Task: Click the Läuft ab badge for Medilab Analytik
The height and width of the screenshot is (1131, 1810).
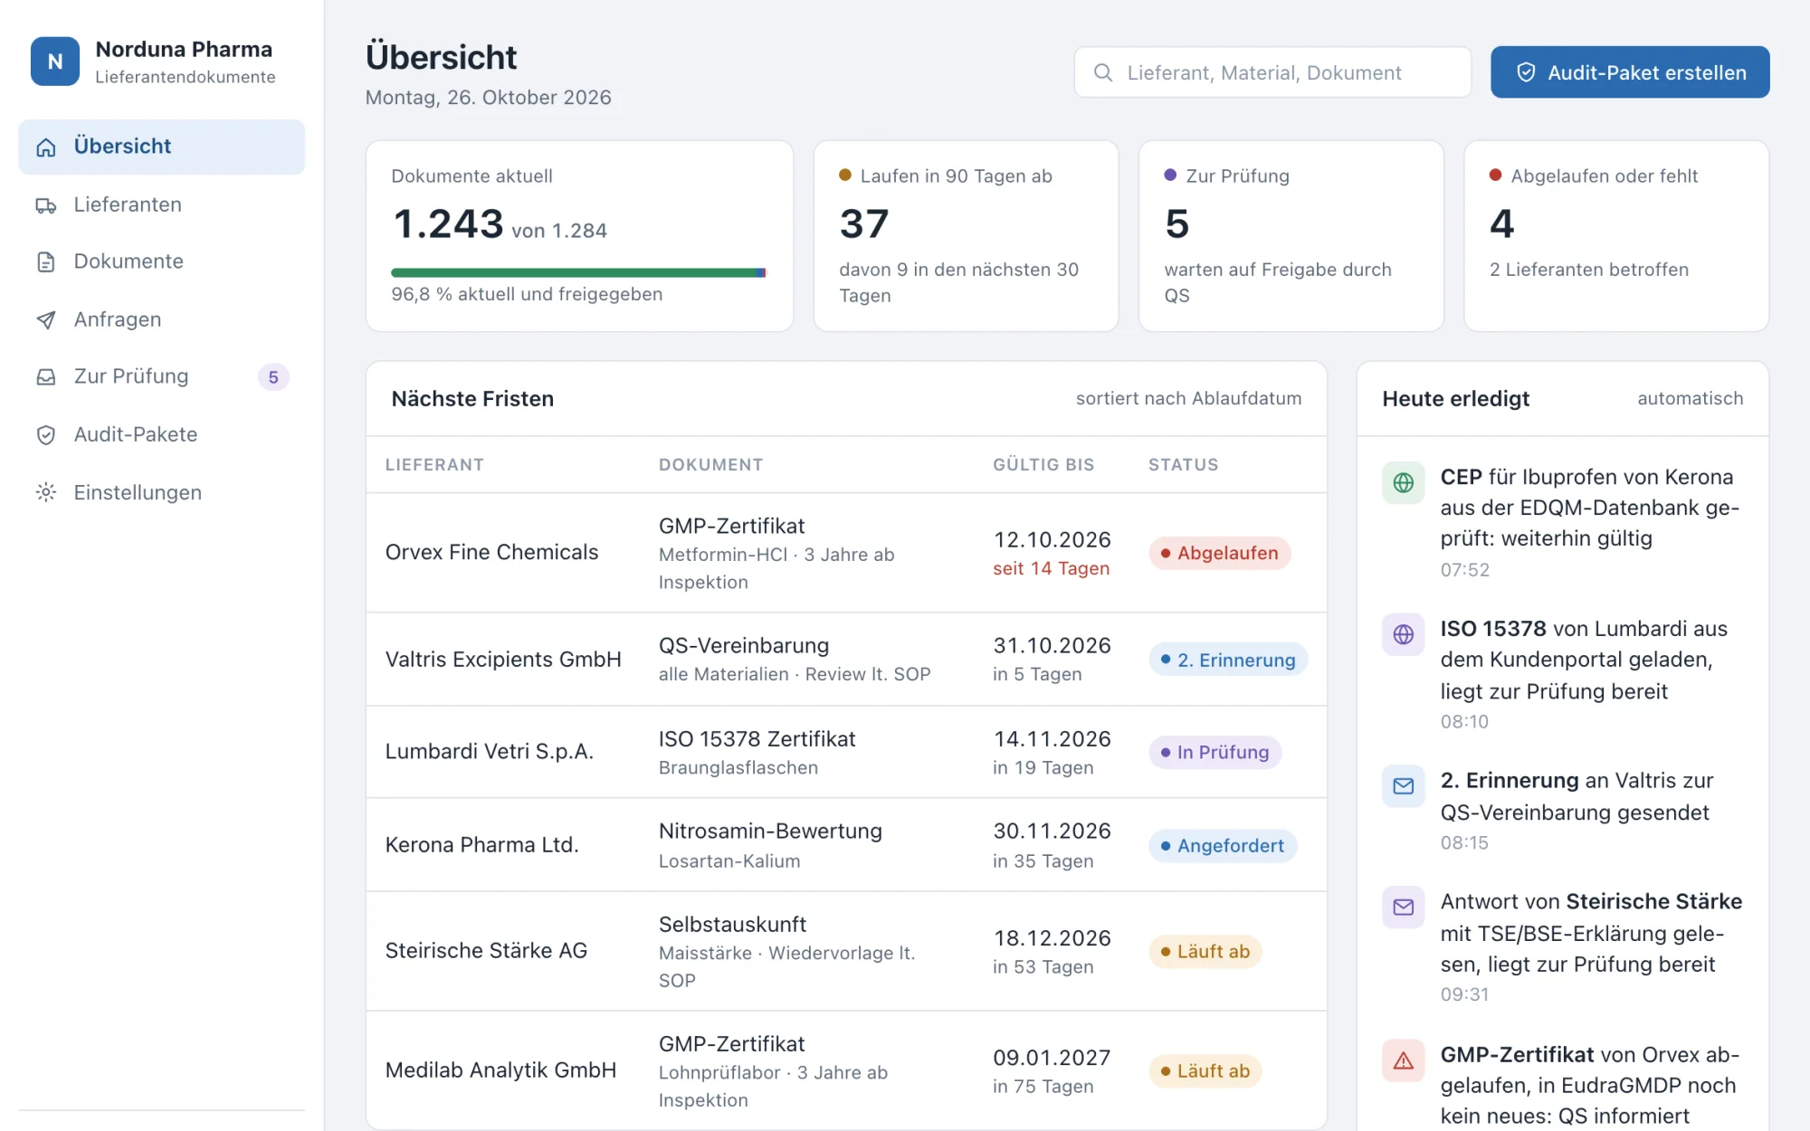Action: pyautogui.click(x=1205, y=1071)
